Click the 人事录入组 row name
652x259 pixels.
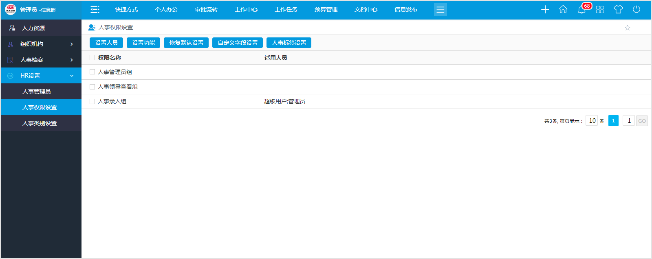point(112,101)
